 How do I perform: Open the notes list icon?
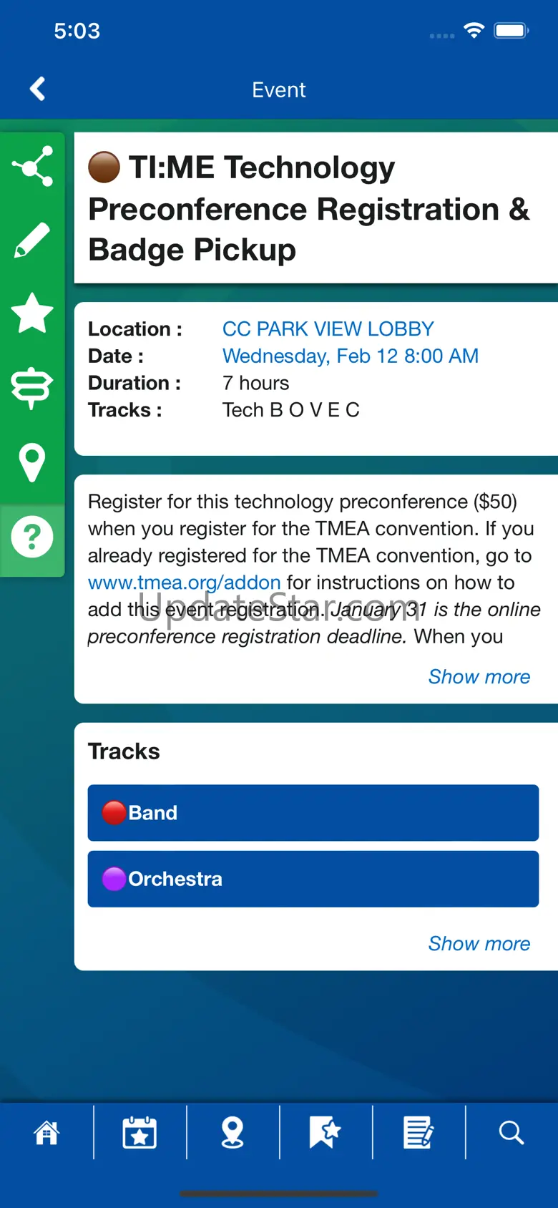click(418, 1133)
